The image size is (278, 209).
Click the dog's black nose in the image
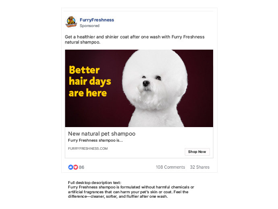146,83
